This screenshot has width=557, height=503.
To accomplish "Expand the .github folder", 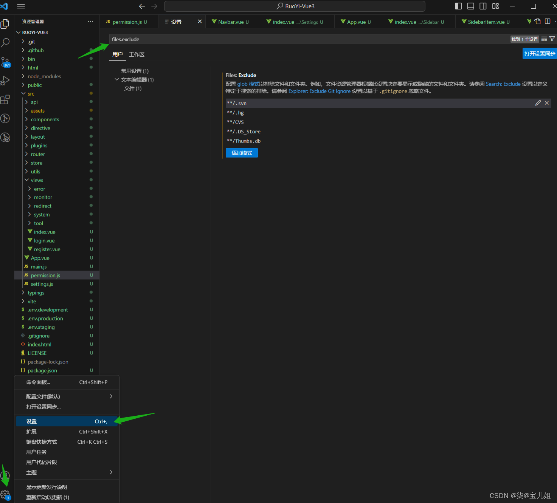I will [x=23, y=50].
